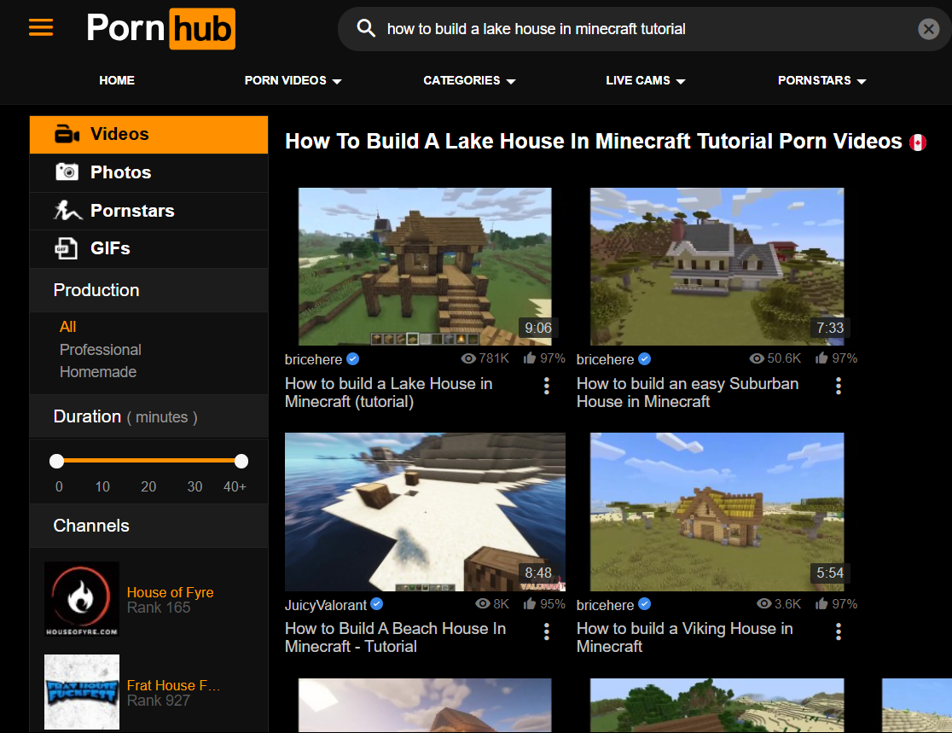Image resolution: width=952 pixels, height=733 pixels.
Task: Click the GIFs file icon
Action: (x=67, y=248)
